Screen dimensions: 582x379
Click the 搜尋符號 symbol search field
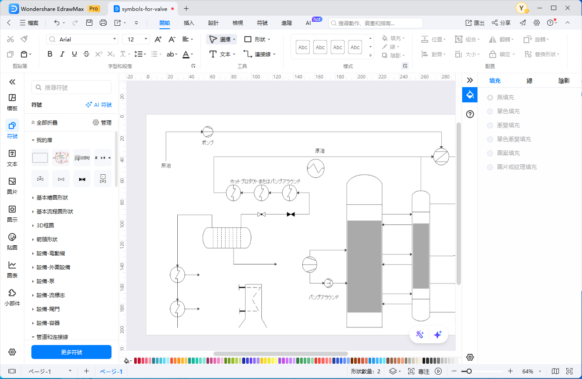[71, 88]
